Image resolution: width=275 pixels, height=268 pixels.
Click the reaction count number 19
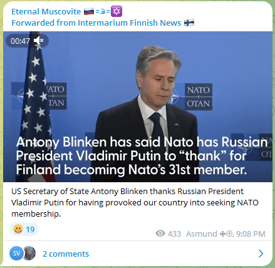[x=30, y=230]
